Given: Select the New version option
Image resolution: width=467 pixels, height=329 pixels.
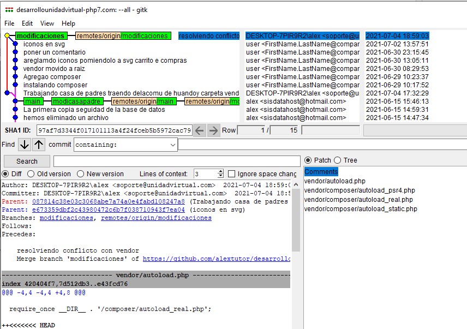Looking at the screenshot, I should (x=80, y=174).
